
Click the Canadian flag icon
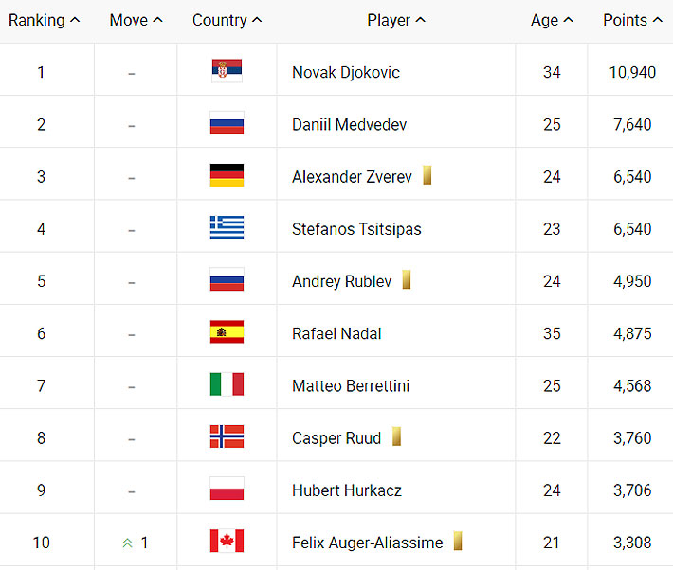(x=227, y=542)
